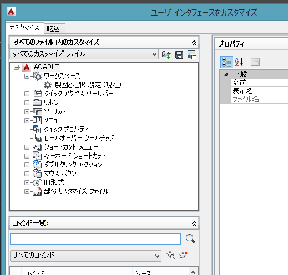
Task: Click the ソース column header
Action: (156, 271)
